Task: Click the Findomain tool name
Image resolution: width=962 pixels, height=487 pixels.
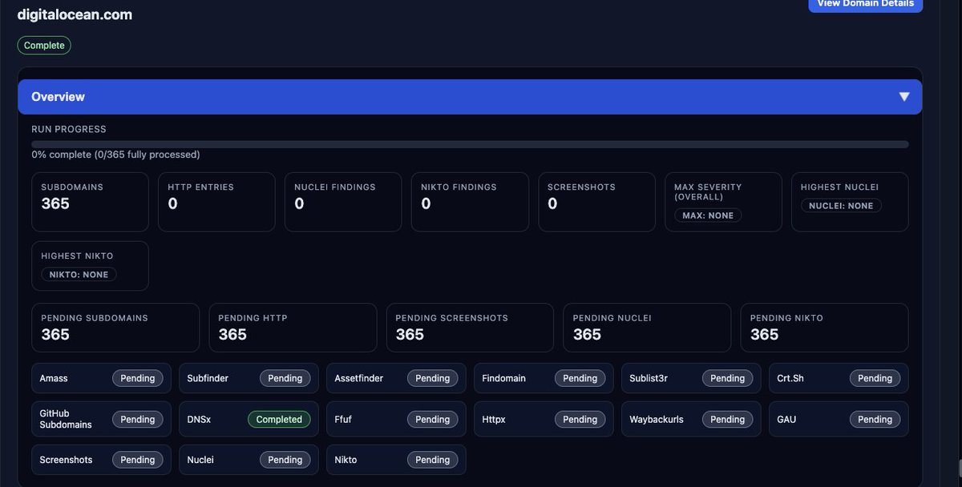Action: pos(503,378)
